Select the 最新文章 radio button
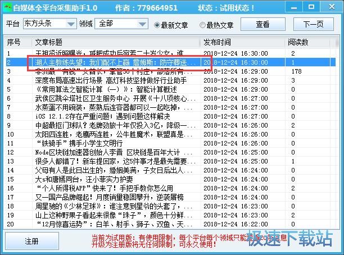 point(171,25)
